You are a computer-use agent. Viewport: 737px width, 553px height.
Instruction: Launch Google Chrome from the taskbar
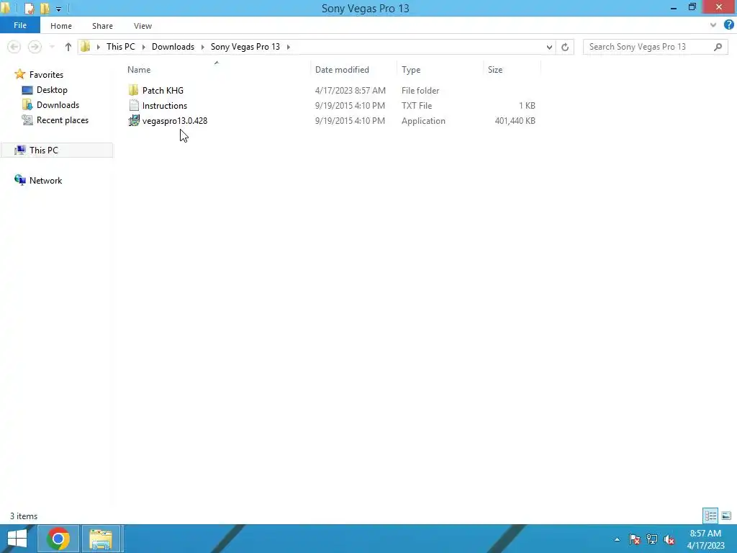(x=58, y=539)
